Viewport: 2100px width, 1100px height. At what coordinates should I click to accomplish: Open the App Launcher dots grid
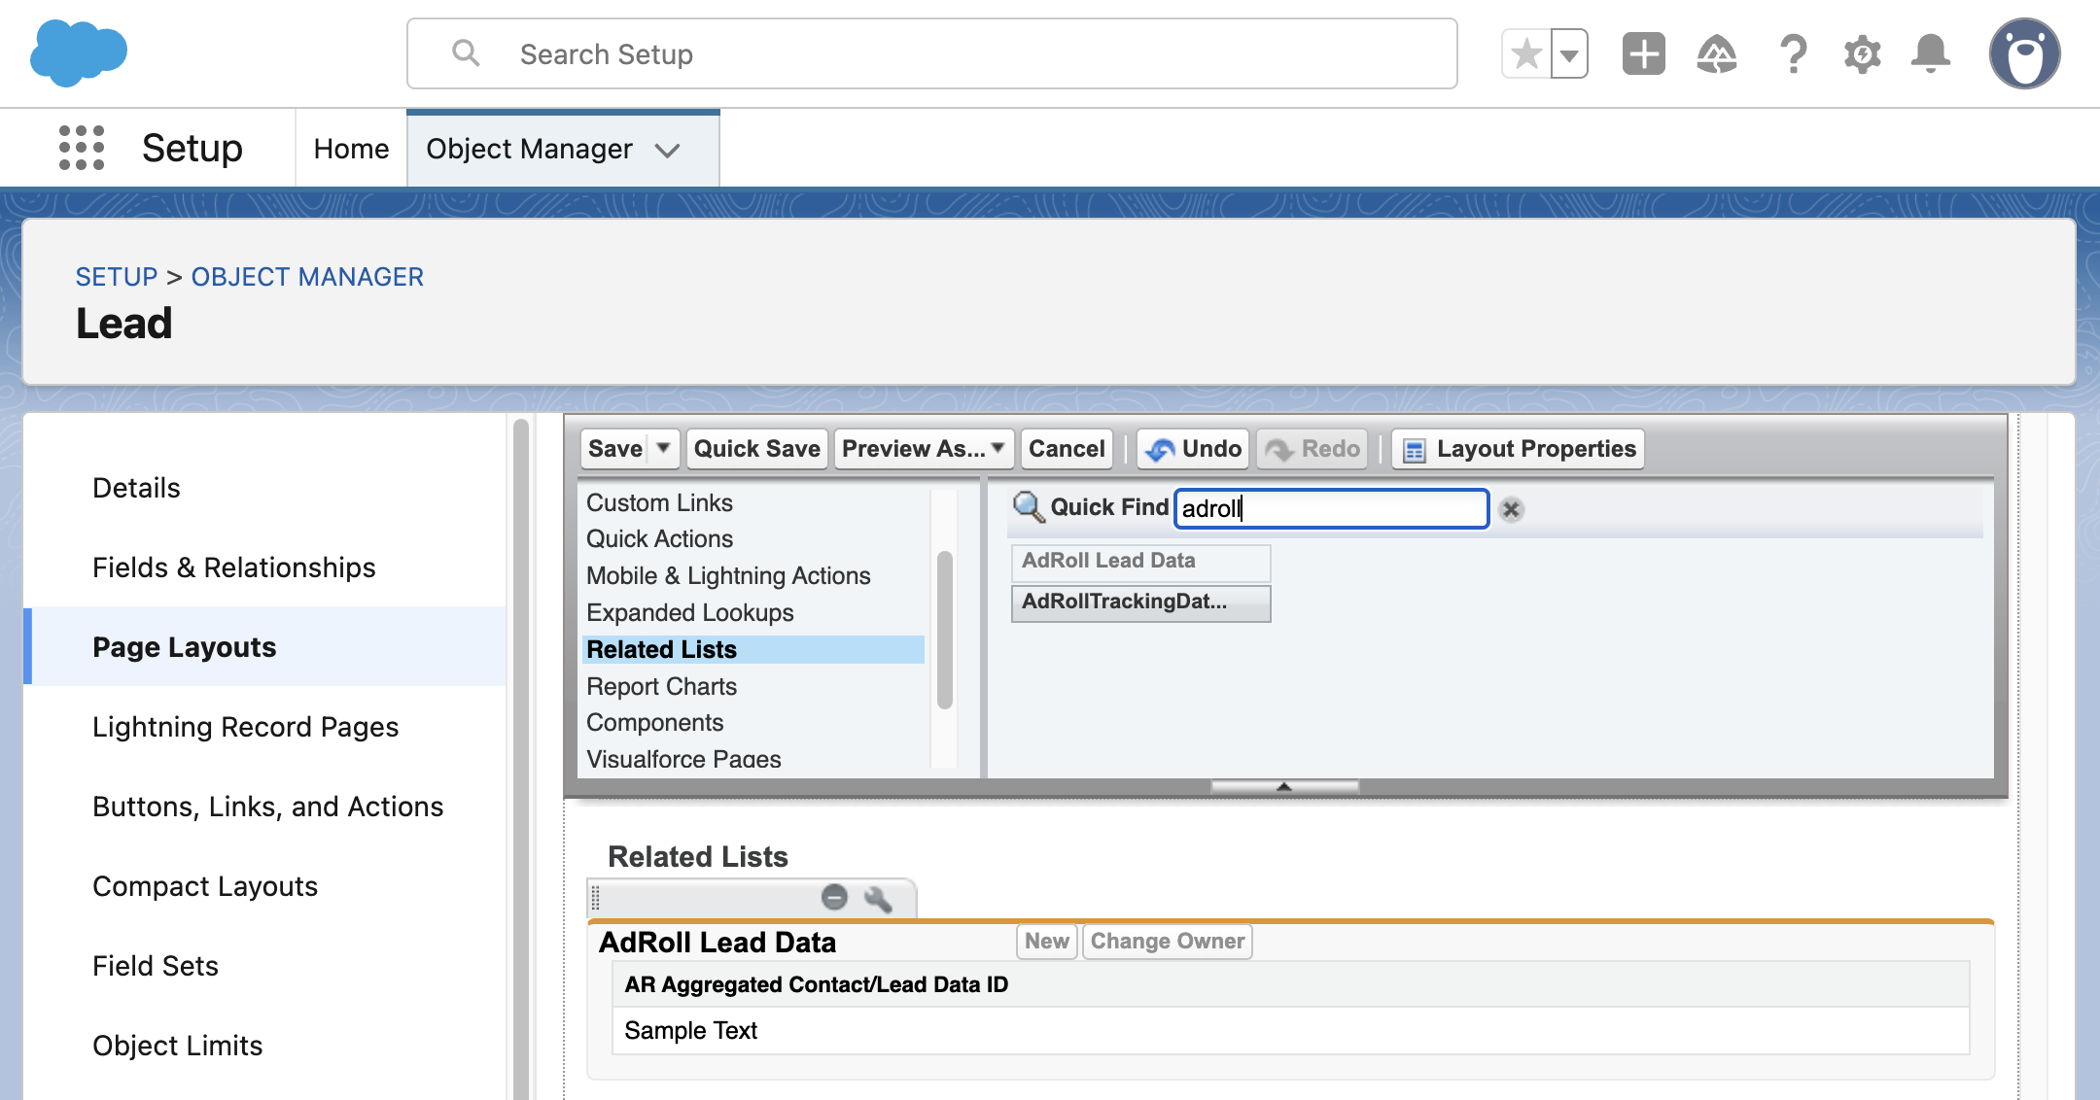coord(82,148)
